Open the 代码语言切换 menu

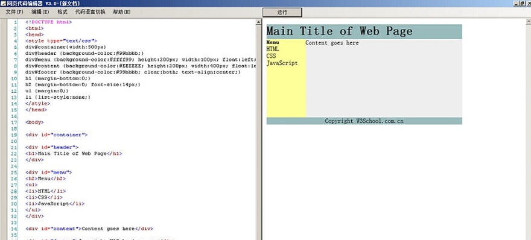[90, 12]
